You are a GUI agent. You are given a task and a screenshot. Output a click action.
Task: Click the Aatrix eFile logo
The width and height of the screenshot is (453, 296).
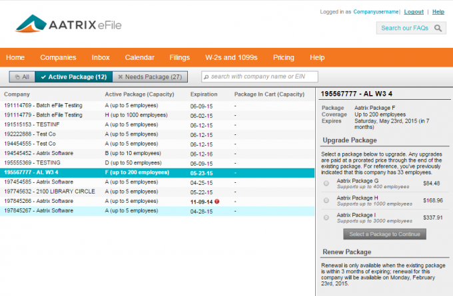69,23
